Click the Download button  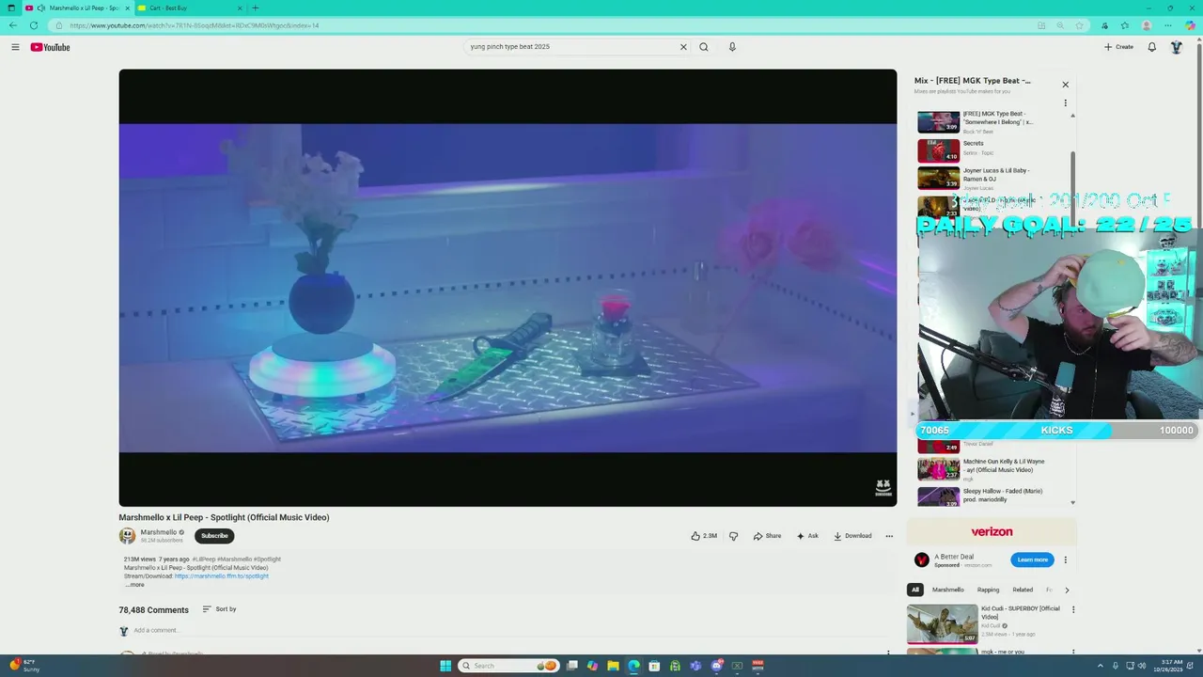click(852, 536)
